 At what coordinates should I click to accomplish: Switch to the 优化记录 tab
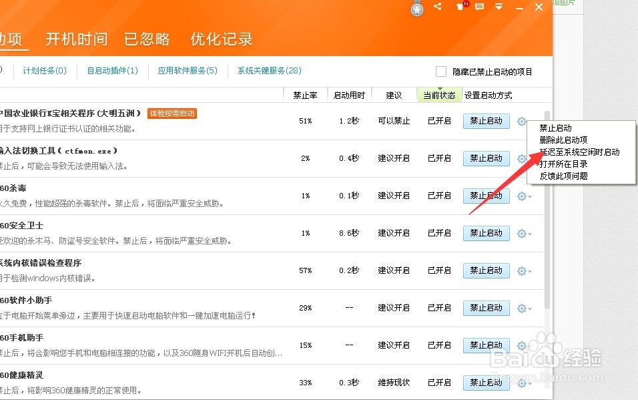[x=222, y=39]
